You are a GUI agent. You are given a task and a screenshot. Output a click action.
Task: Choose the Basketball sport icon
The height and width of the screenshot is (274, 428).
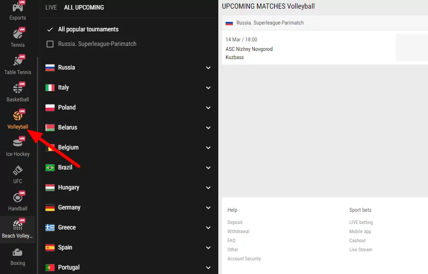point(18,92)
